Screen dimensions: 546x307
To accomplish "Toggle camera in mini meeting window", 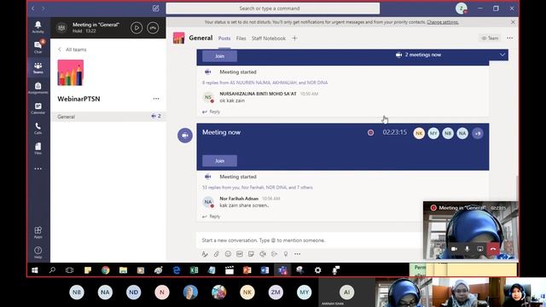I will [x=454, y=249].
